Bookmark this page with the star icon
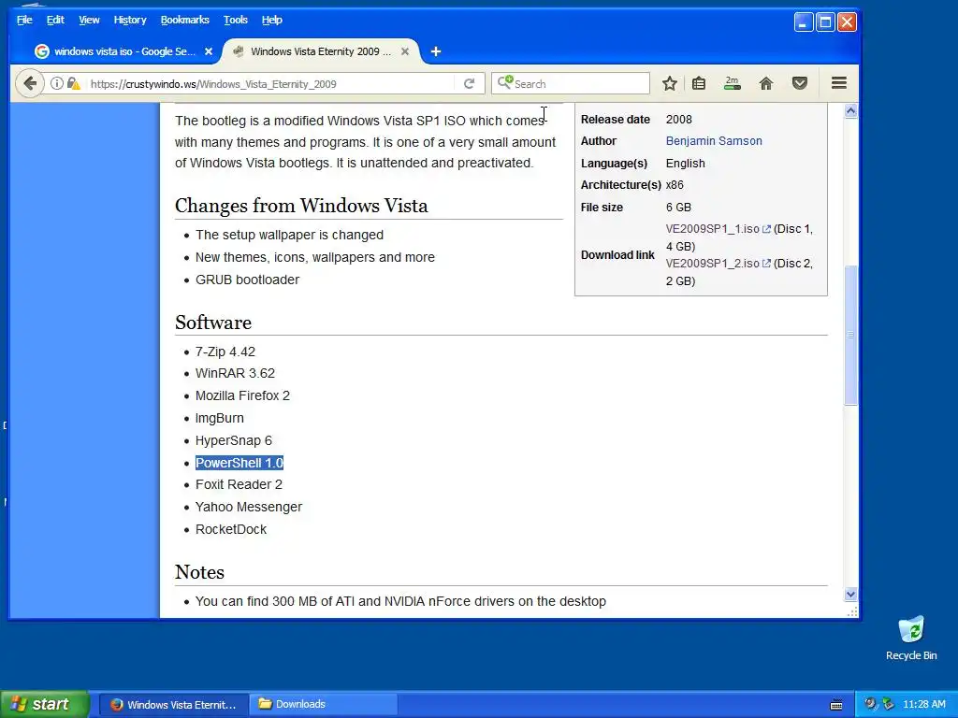 tap(670, 83)
